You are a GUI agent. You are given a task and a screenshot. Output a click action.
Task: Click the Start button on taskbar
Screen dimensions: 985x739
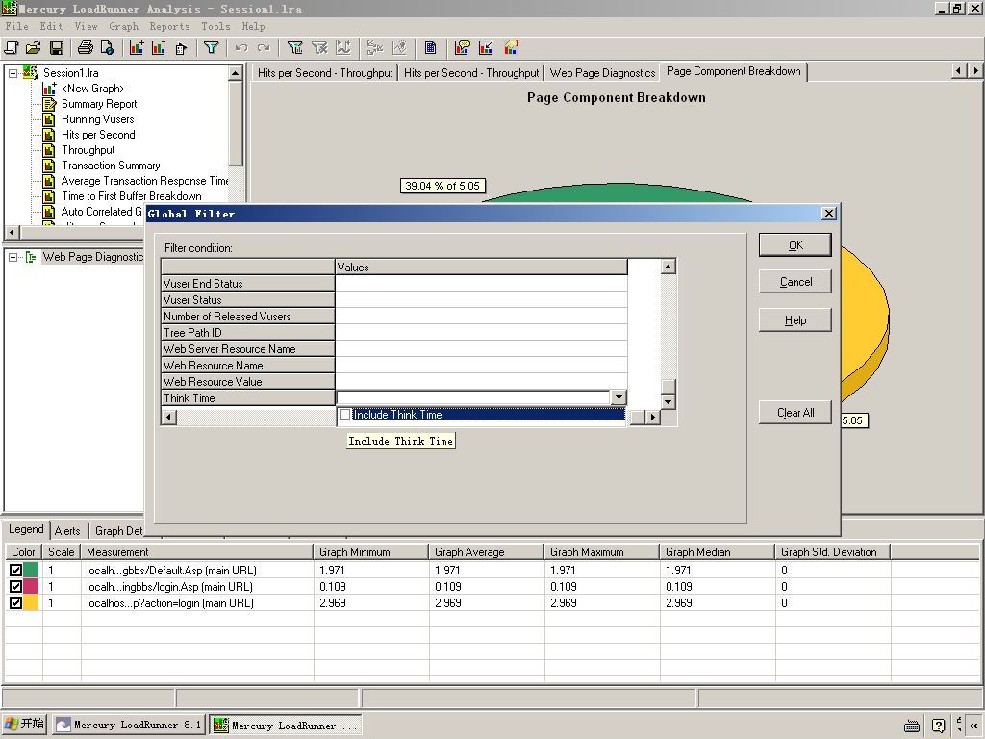coord(24,725)
